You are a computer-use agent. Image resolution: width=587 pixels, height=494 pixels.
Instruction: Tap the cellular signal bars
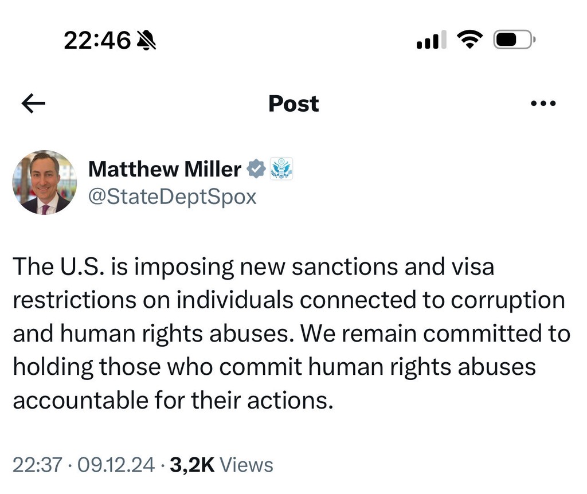click(431, 40)
